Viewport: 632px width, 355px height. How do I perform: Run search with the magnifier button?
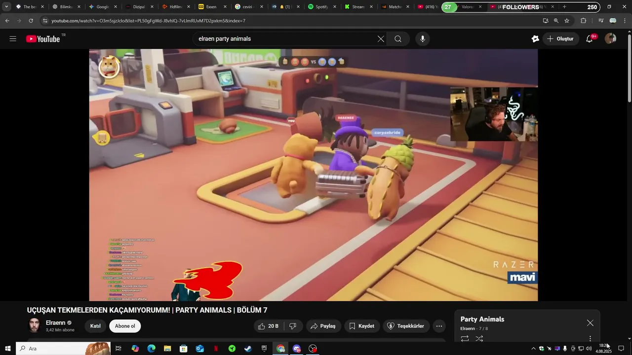398,39
